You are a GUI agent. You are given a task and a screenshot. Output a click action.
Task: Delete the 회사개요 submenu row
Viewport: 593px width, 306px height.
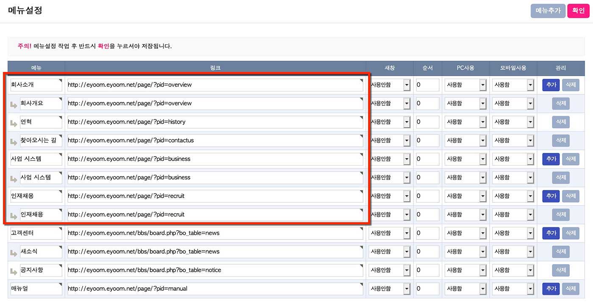tap(560, 103)
